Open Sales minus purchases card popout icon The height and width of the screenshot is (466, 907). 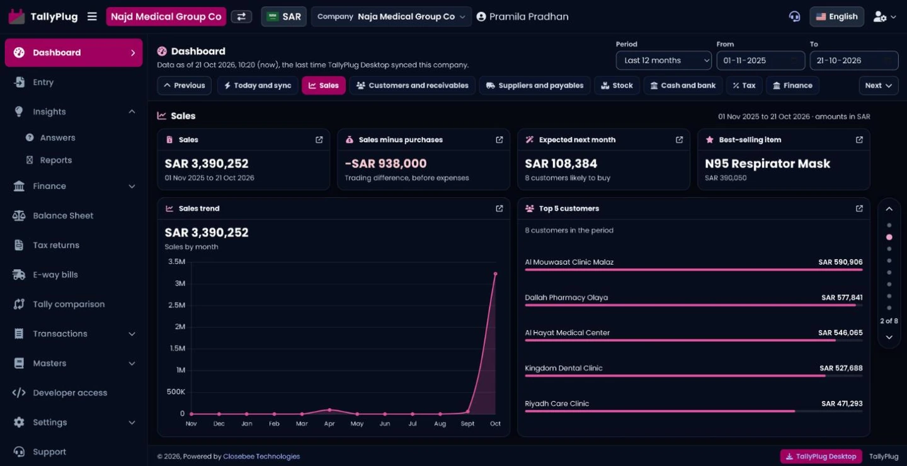pyautogui.click(x=499, y=140)
